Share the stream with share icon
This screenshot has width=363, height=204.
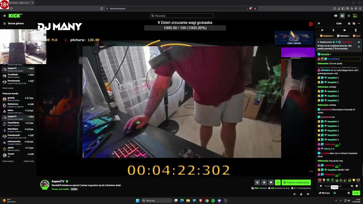tap(294, 194)
